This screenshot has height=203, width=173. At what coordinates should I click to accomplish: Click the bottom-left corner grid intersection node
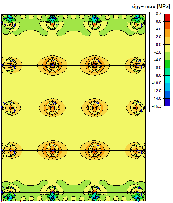10,192
